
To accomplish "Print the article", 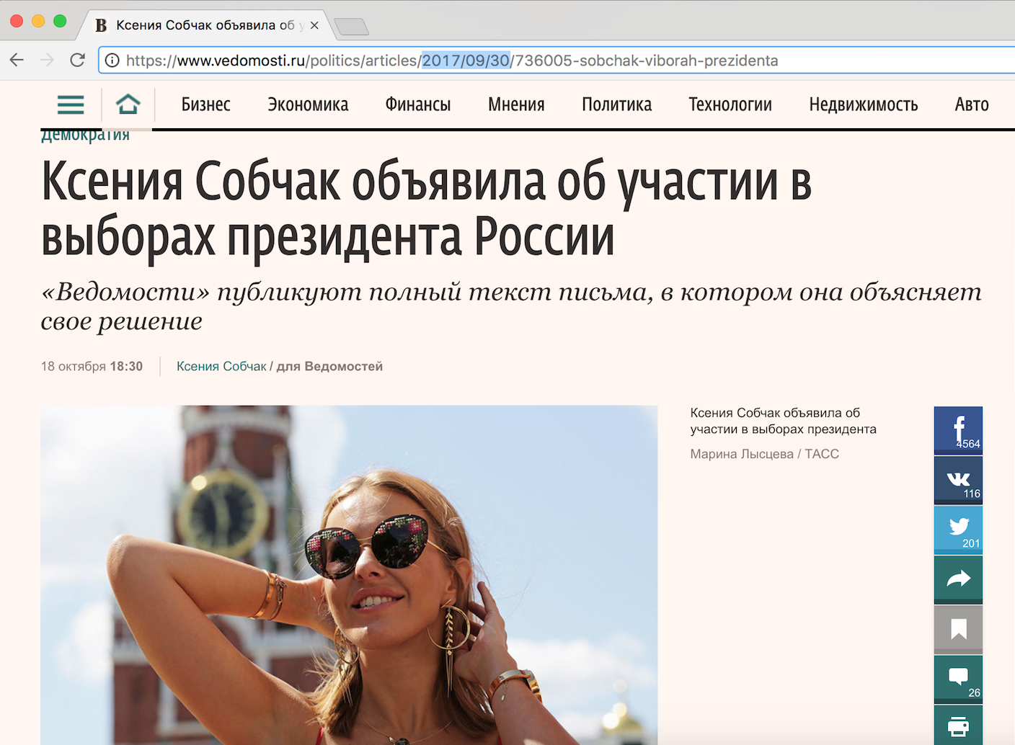I will (958, 726).
